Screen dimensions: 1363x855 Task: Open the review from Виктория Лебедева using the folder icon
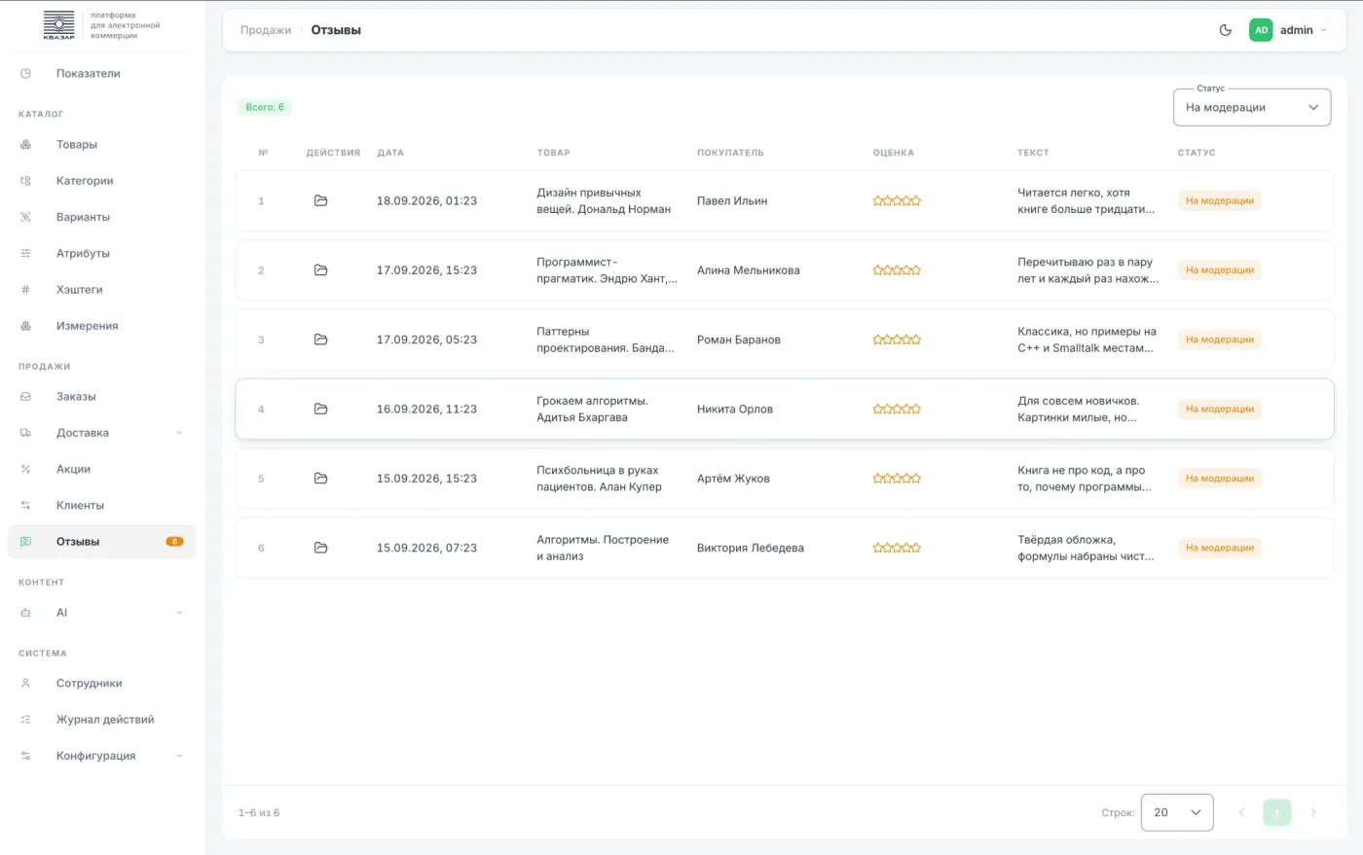tap(320, 548)
